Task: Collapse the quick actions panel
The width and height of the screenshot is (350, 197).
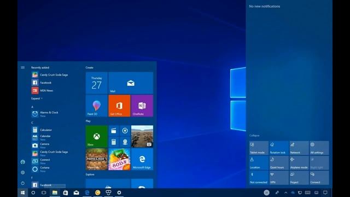Action: [x=254, y=135]
